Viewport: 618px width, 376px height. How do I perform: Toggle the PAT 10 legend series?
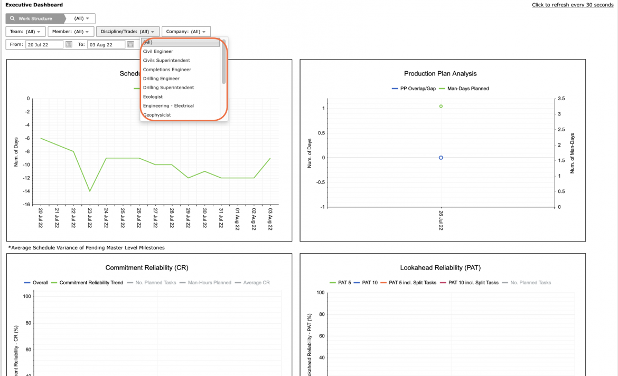coord(366,282)
